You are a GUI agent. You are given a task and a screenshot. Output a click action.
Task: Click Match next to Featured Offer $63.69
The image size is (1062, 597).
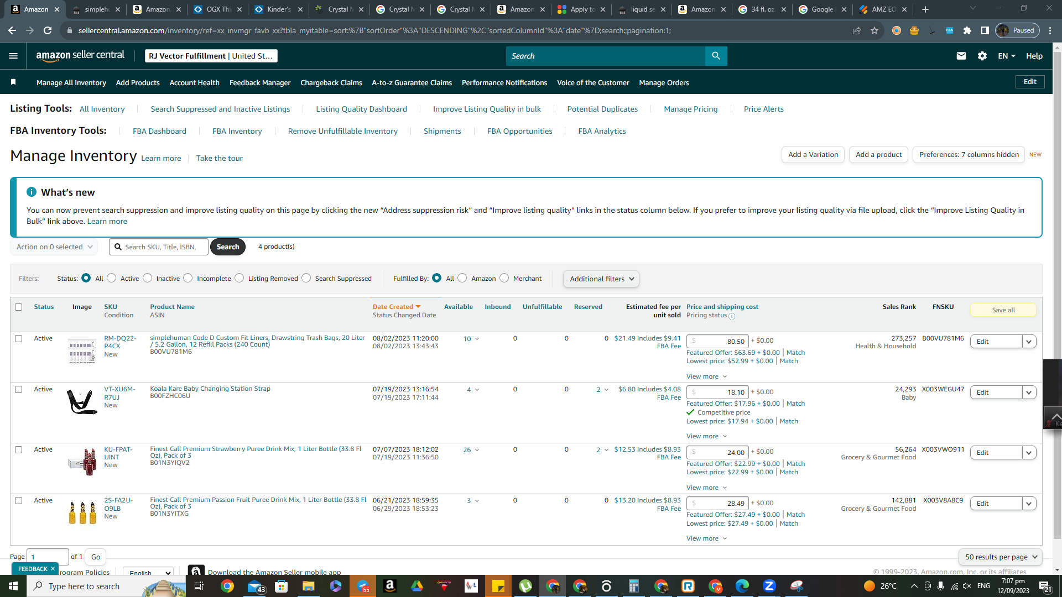pos(796,353)
